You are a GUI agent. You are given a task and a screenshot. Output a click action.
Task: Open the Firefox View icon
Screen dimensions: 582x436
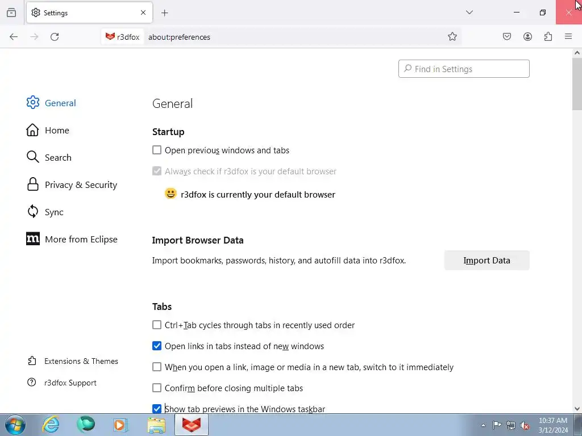coord(11,12)
